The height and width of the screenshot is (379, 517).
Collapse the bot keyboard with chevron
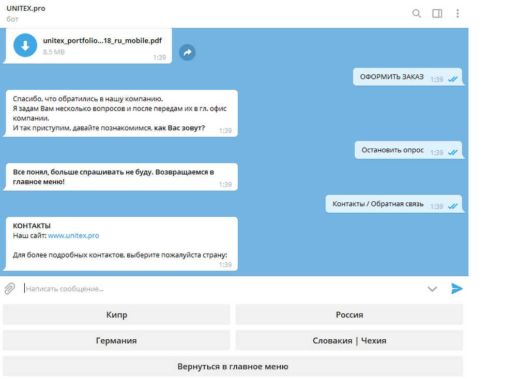(432, 289)
